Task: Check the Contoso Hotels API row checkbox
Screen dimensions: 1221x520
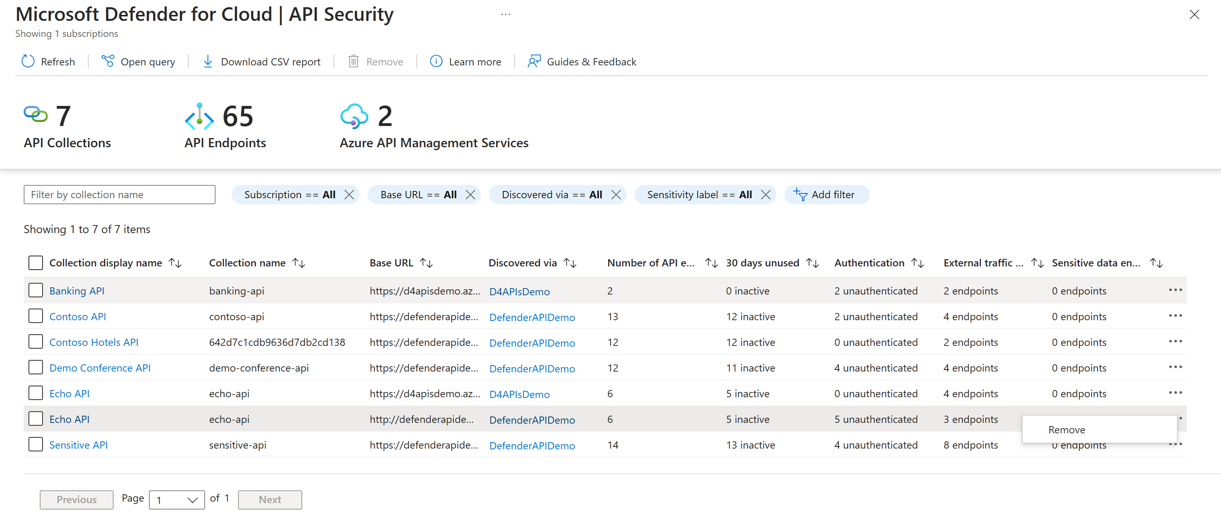Action: [36, 341]
